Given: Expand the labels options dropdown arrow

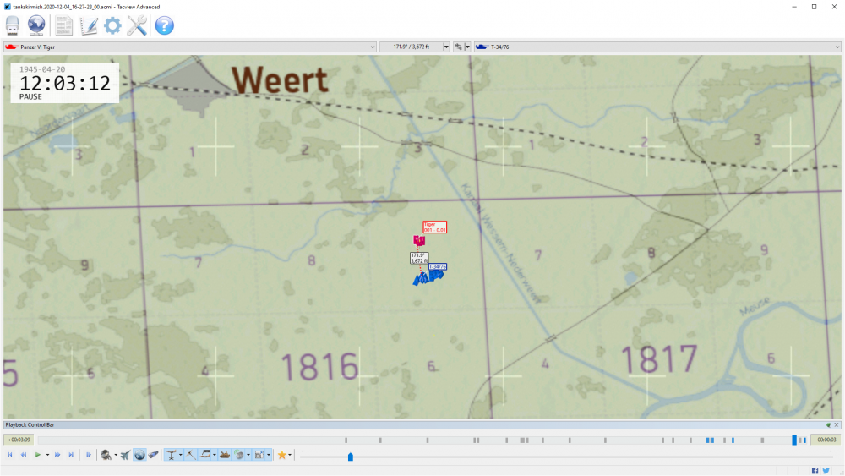Looking at the screenshot, I should pyautogui.click(x=269, y=455).
